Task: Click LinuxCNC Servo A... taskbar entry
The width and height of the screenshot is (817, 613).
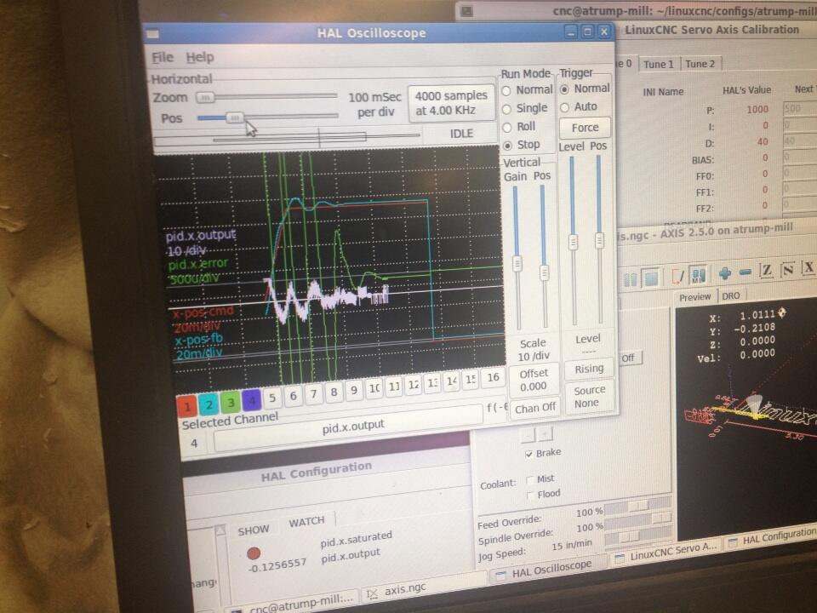Action: (x=666, y=553)
